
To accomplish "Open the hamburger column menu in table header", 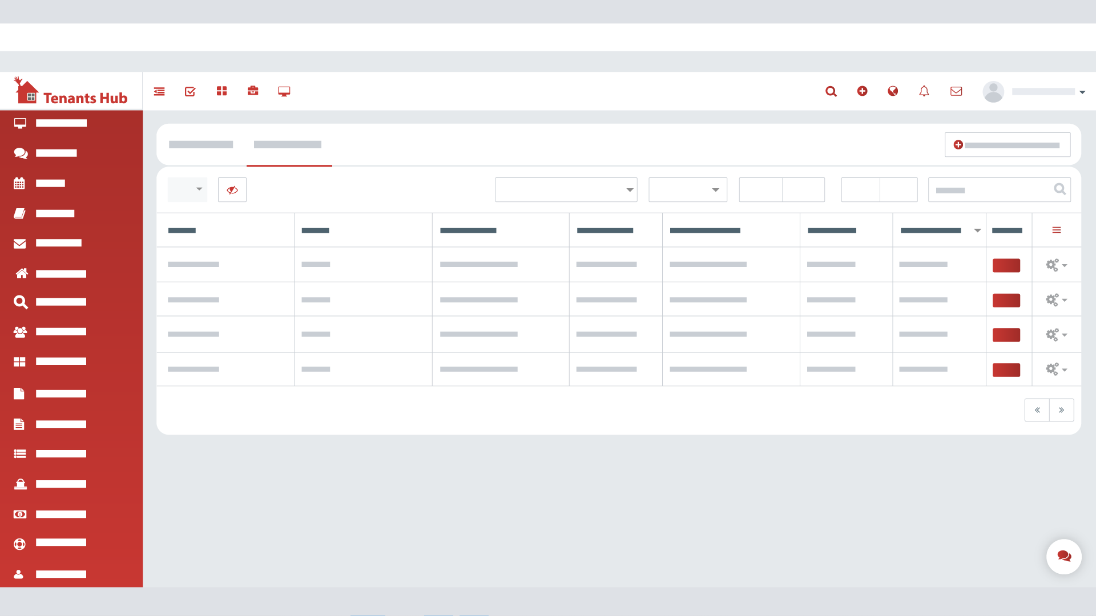I will click(1057, 230).
